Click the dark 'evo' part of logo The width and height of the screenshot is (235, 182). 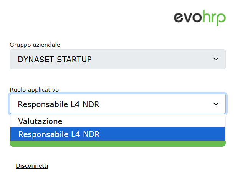pos(188,18)
